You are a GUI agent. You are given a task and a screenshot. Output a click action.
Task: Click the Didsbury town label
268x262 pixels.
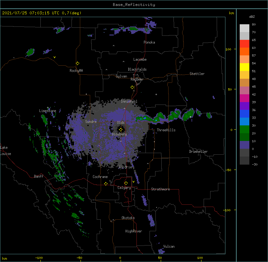pyautogui.click(x=119, y=134)
